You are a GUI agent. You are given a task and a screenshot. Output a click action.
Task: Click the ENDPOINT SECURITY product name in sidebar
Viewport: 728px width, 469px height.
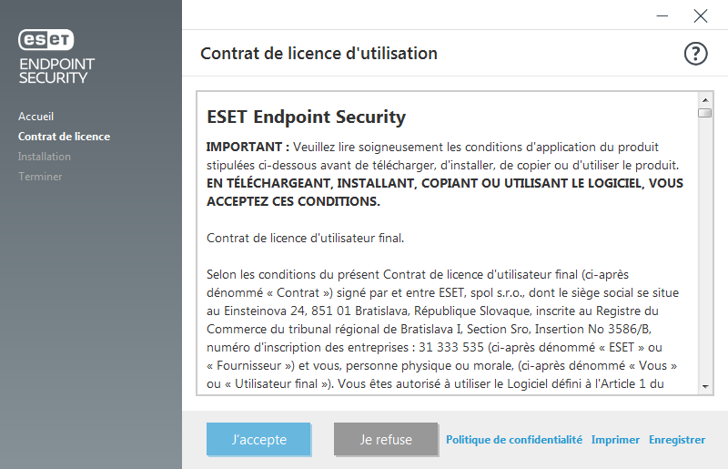pyautogui.click(x=56, y=70)
